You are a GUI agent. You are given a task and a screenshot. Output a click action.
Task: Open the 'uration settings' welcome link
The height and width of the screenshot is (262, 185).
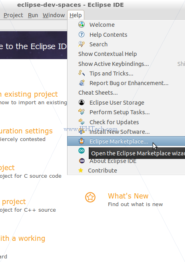point(26,131)
